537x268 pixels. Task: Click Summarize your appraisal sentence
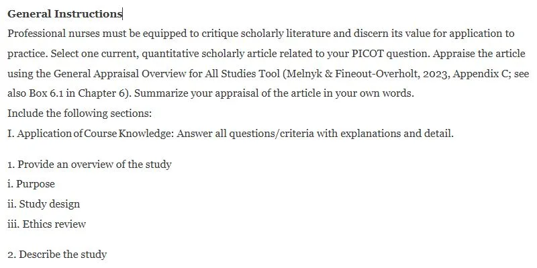(274, 93)
